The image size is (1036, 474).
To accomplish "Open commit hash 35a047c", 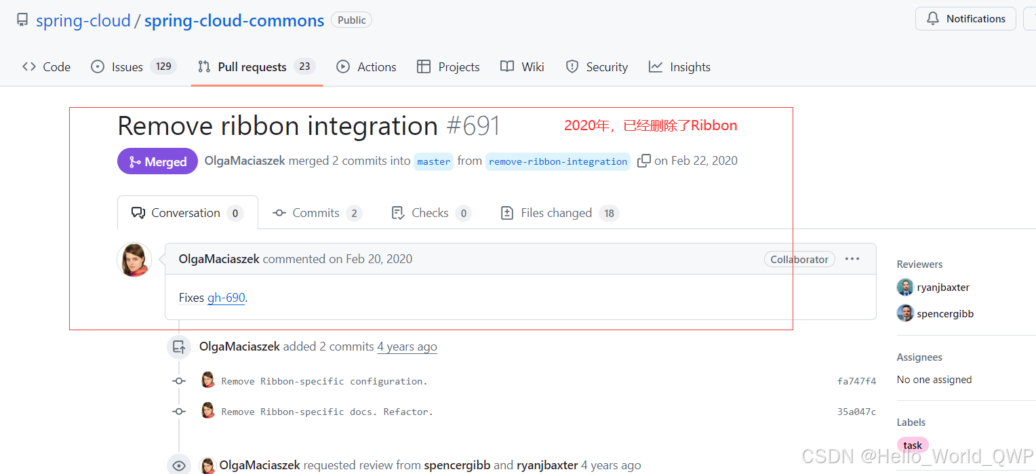I will 856,412.
